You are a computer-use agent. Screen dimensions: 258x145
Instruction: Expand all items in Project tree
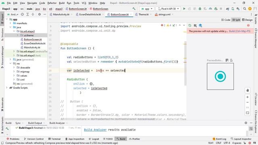click(x=28, y=14)
